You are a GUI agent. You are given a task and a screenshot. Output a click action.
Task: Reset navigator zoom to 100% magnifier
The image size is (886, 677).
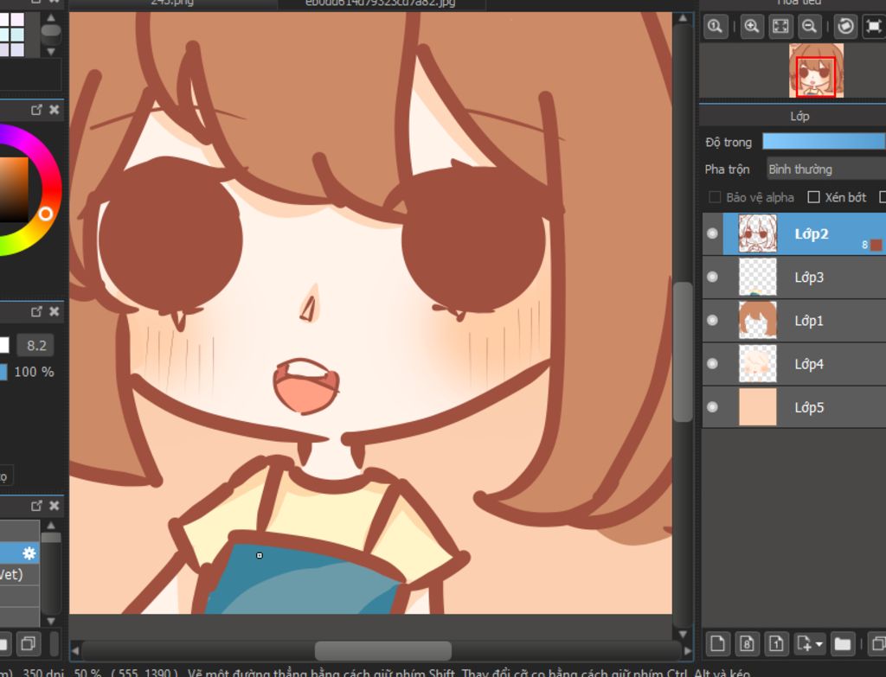[716, 27]
